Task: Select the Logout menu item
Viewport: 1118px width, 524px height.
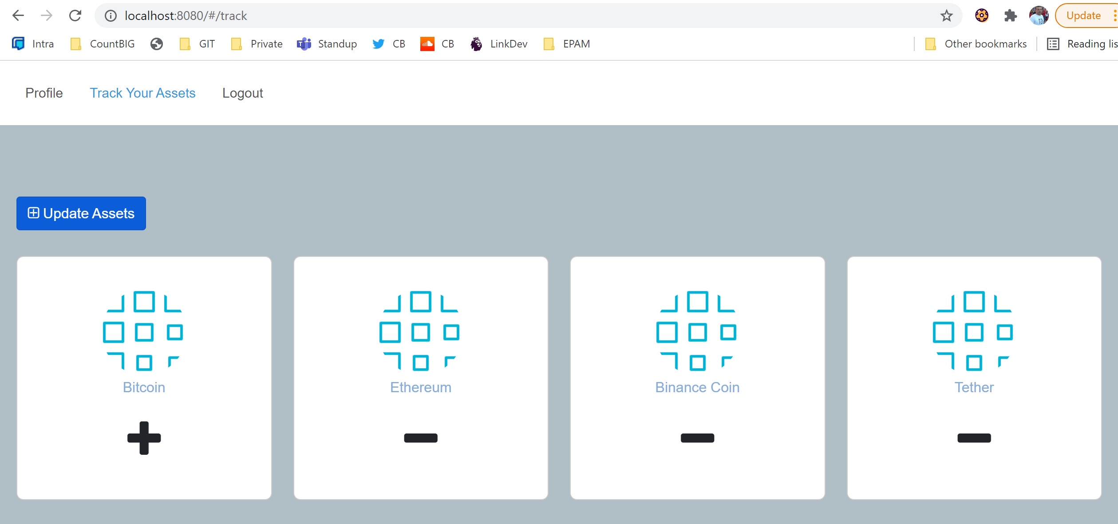Action: (x=242, y=93)
